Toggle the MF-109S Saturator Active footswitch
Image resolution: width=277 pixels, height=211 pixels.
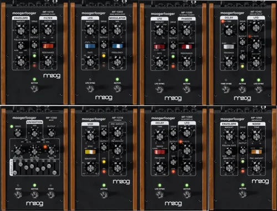click(x=243, y=194)
